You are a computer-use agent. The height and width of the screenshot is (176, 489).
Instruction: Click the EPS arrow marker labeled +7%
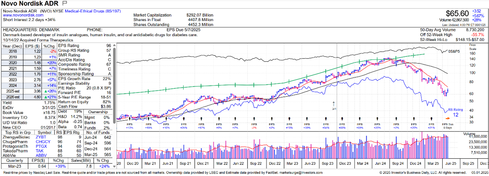(x=235, y=118)
